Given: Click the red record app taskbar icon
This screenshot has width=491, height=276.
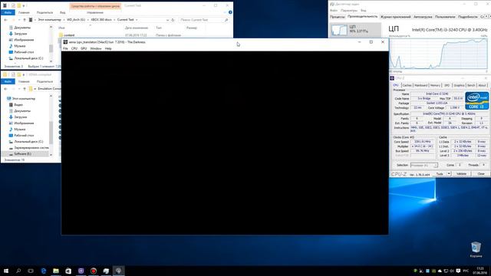Looking at the screenshot, I should [94, 271].
